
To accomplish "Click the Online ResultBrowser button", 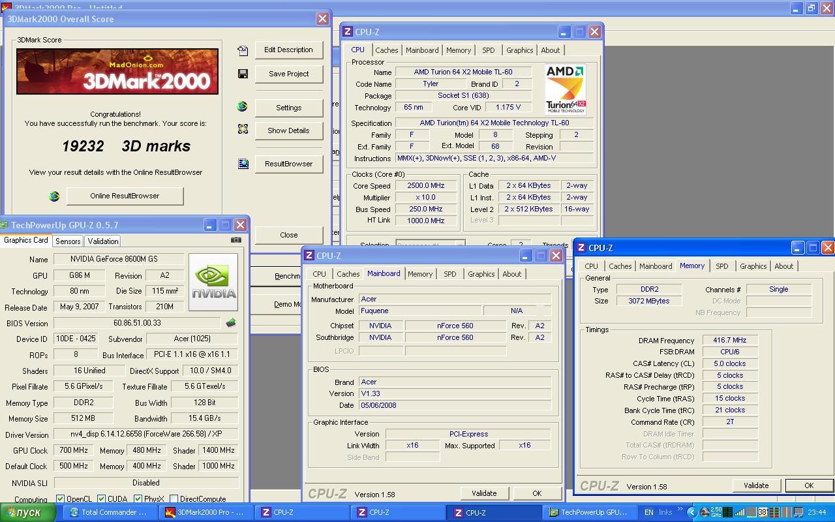I will 125,196.
